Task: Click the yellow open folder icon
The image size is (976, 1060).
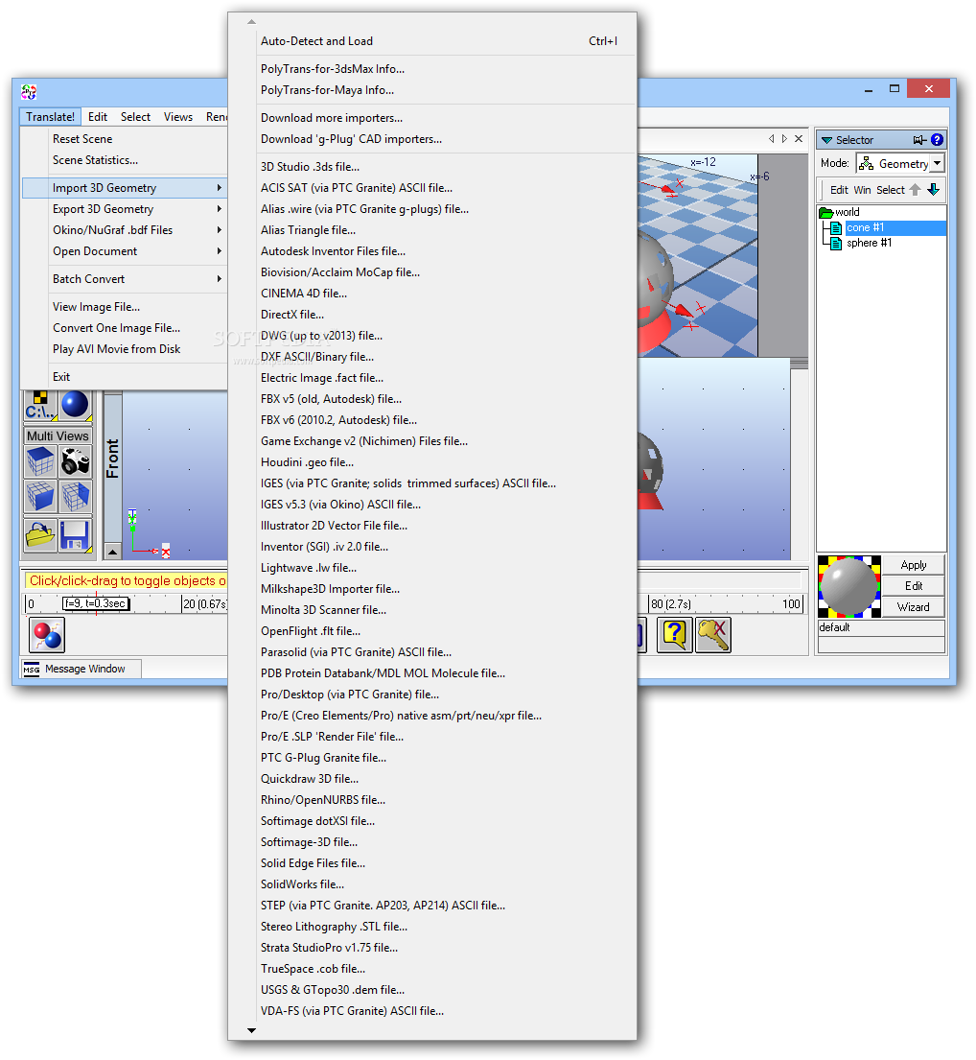Action: [40, 535]
